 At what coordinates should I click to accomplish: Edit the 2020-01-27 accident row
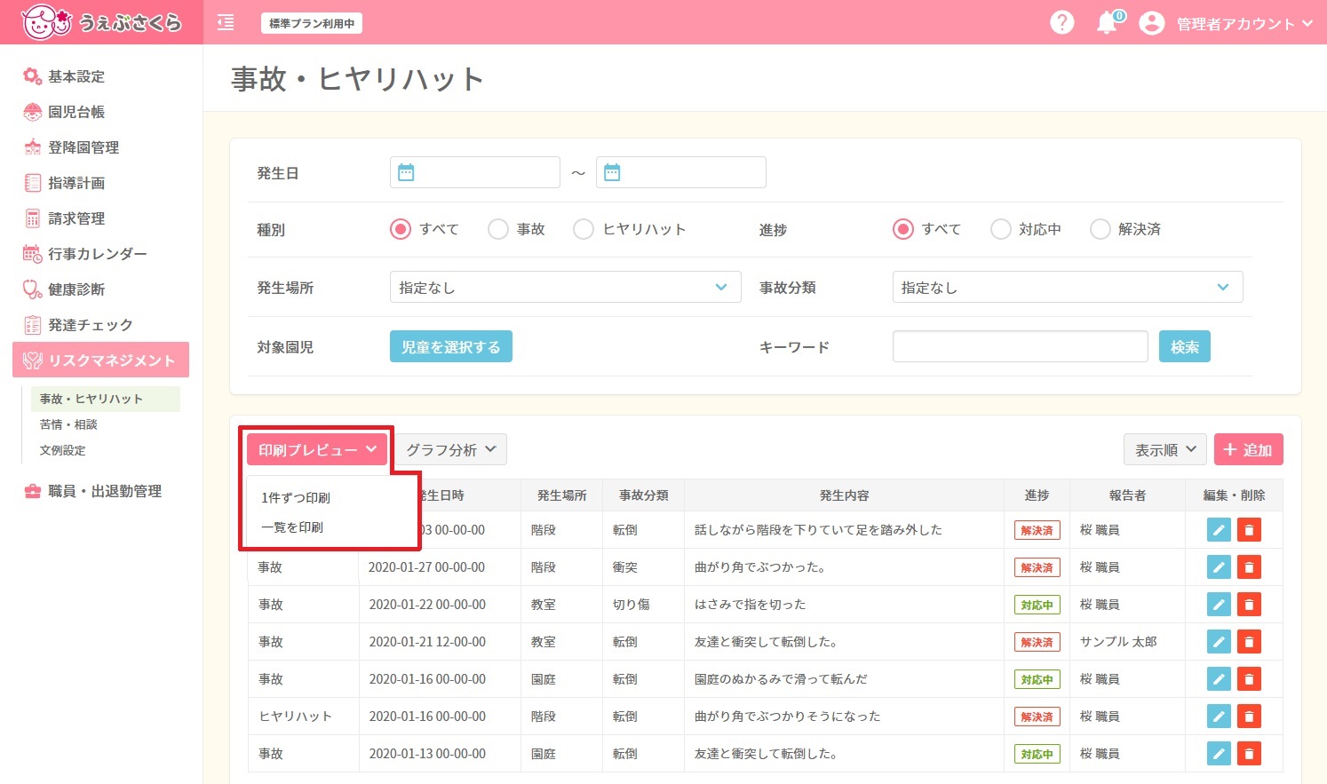click(1219, 567)
